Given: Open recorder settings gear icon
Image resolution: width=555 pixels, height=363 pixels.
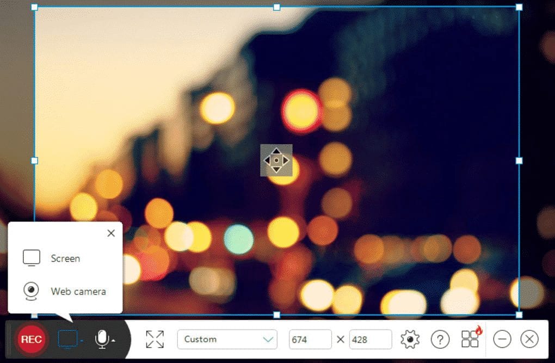Looking at the screenshot, I should click(x=410, y=339).
